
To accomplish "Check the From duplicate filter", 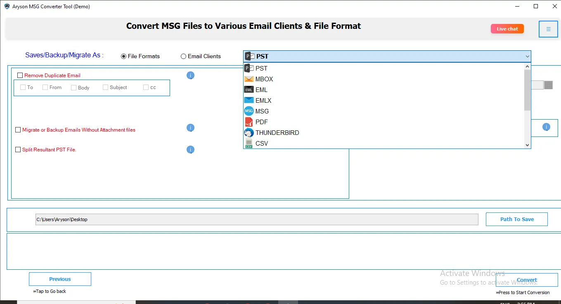I will click(x=45, y=87).
